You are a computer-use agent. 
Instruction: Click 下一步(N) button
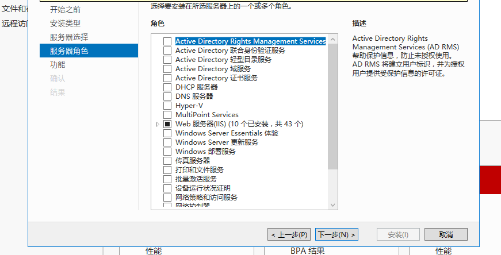(x=336, y=234)
